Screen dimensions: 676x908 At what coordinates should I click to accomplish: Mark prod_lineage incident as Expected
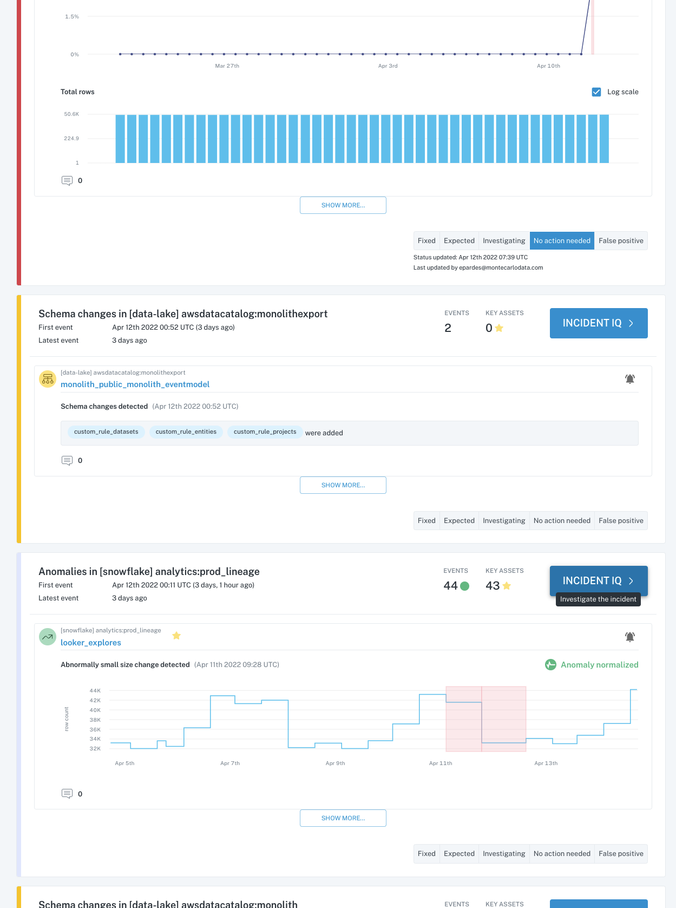click(459, 854)
